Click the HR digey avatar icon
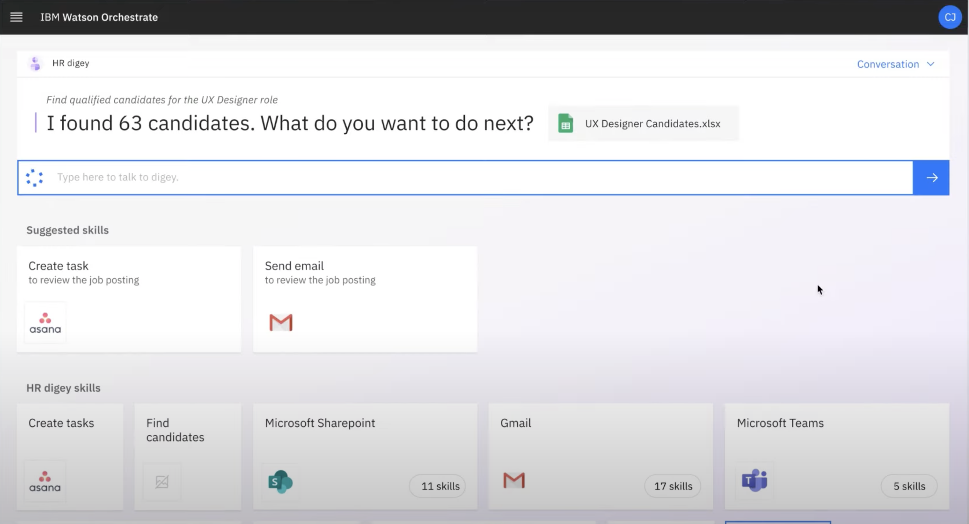Screen dimensions: 969x524 click(x=35, y=63)
